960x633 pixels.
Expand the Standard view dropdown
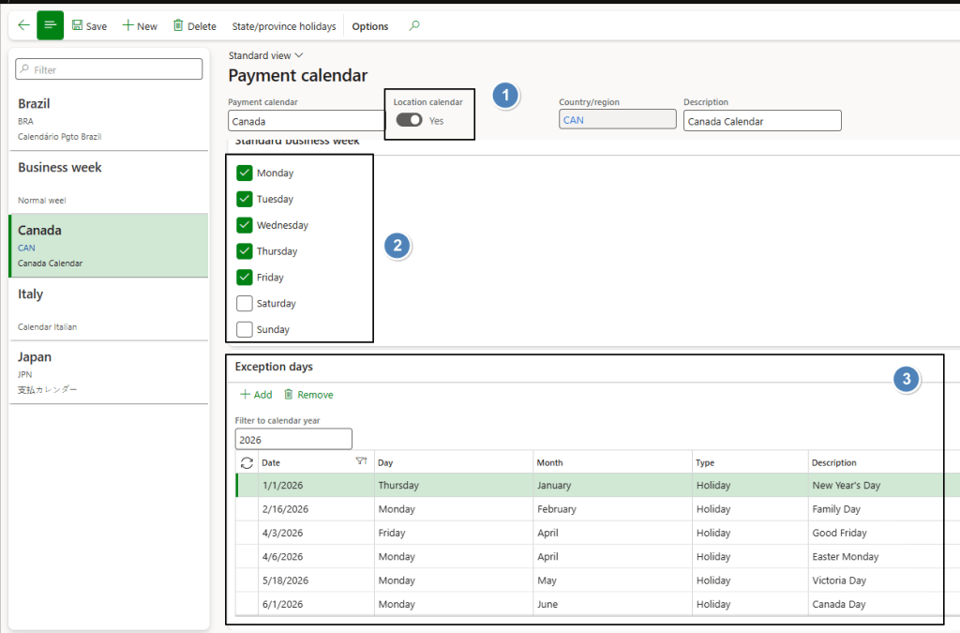tap(266, 55)
